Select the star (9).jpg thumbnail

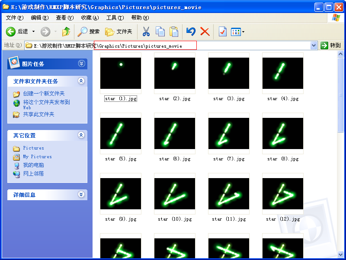pos(121,194)
